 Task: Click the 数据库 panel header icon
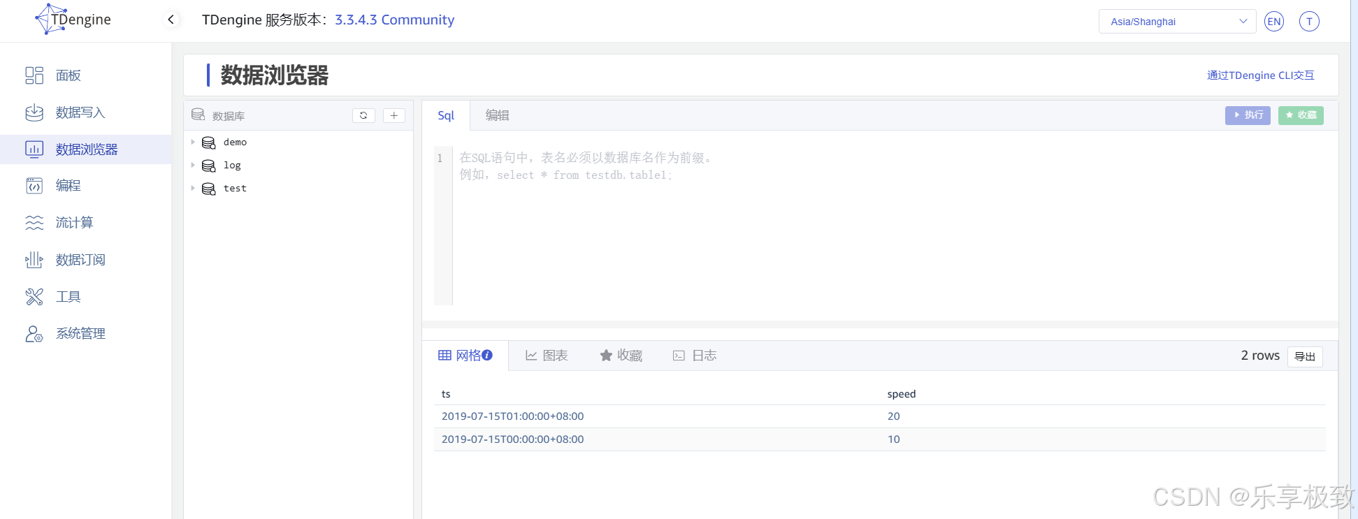pyautogui.click(x=198, y=115)
